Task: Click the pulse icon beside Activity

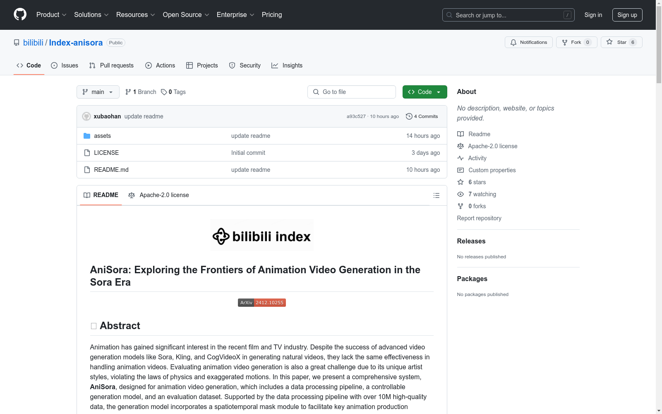Action: [x=461, y=158]
